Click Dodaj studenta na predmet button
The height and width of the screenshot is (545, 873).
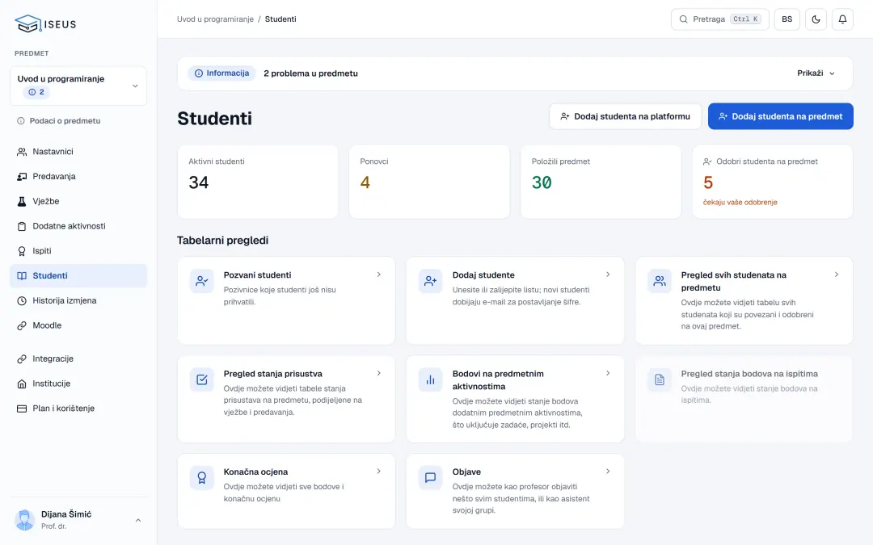coord(781,116)
